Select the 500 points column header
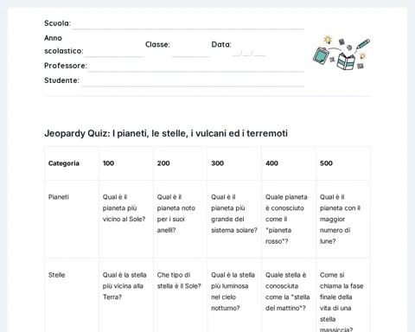The image size is (415, 332). [343, 163]
